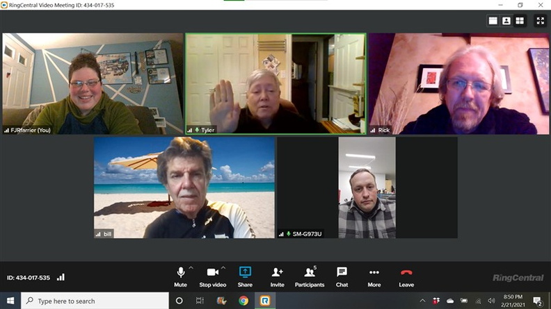
Task: Stop video camera
Action: [213, 277]
